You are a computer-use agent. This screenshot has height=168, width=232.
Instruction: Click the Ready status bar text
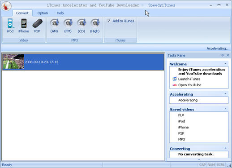(x=7, y=165)
